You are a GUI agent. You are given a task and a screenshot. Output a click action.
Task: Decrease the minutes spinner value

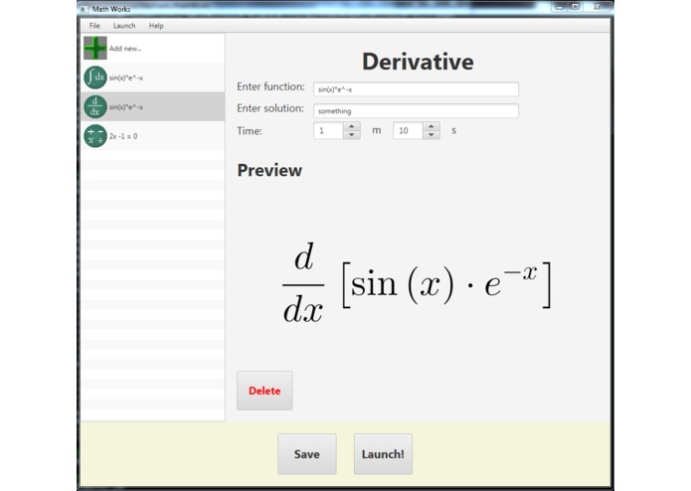pos(352,135)
